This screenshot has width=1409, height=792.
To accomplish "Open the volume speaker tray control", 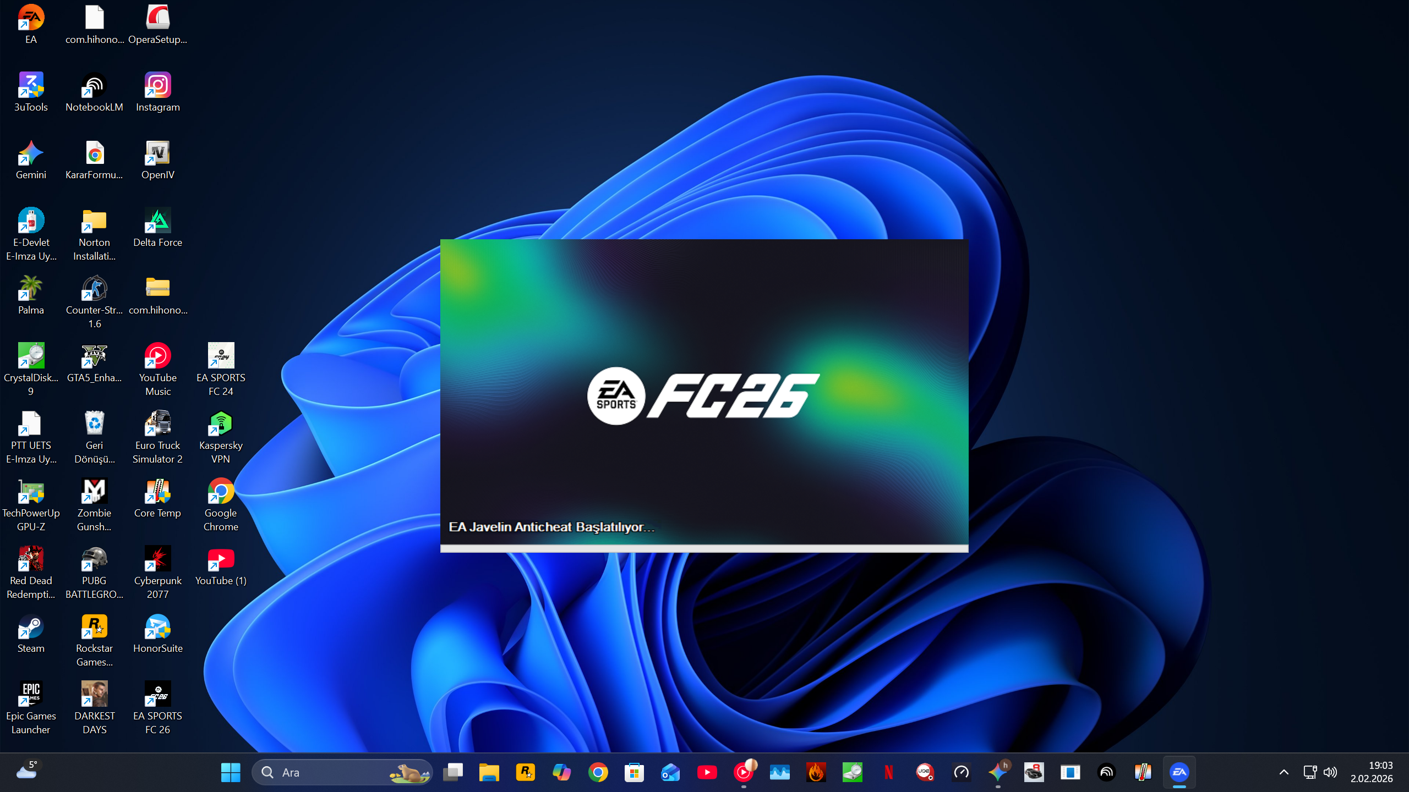I will (x=1330, y=772).
